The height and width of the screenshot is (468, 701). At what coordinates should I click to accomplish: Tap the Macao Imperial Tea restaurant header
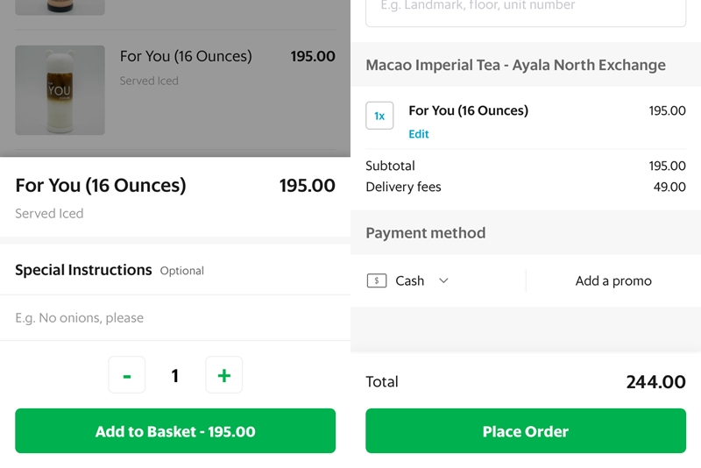(515, 65)
